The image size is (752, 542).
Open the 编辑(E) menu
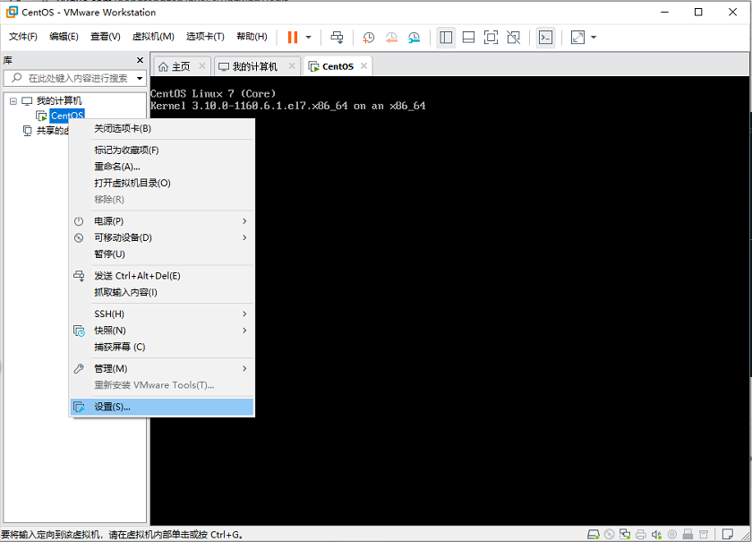pos(64,37)
